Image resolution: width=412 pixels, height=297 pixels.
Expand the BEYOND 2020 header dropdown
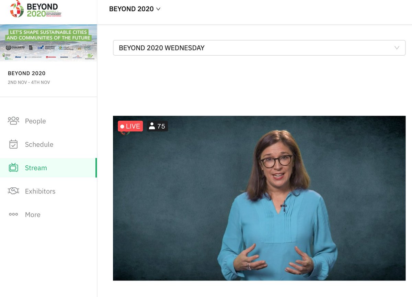(135, 9)
